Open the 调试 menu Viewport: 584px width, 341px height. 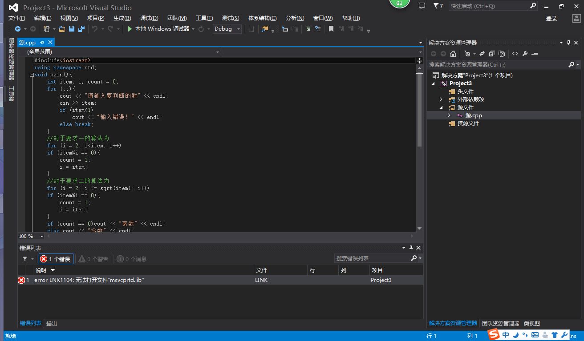coord(149,18)
